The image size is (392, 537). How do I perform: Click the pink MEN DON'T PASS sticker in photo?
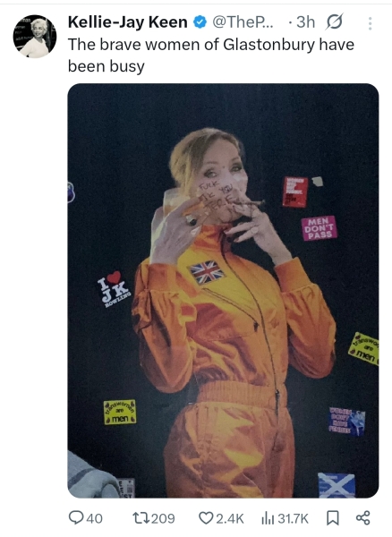point(320,227)
